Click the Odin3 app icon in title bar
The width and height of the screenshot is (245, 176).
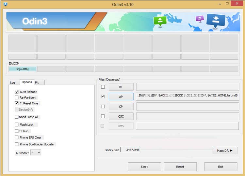point(6,4)
